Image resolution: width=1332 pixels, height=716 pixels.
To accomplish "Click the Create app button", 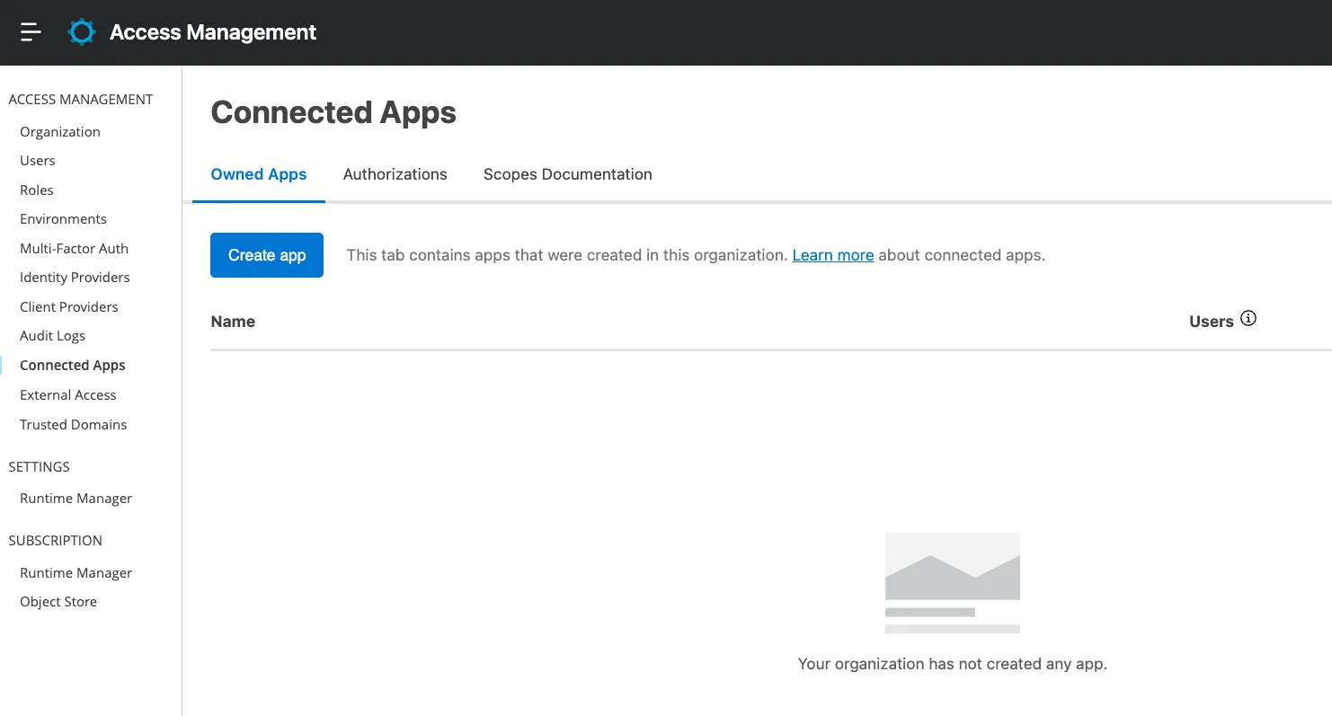I will (x=267, y=255).
